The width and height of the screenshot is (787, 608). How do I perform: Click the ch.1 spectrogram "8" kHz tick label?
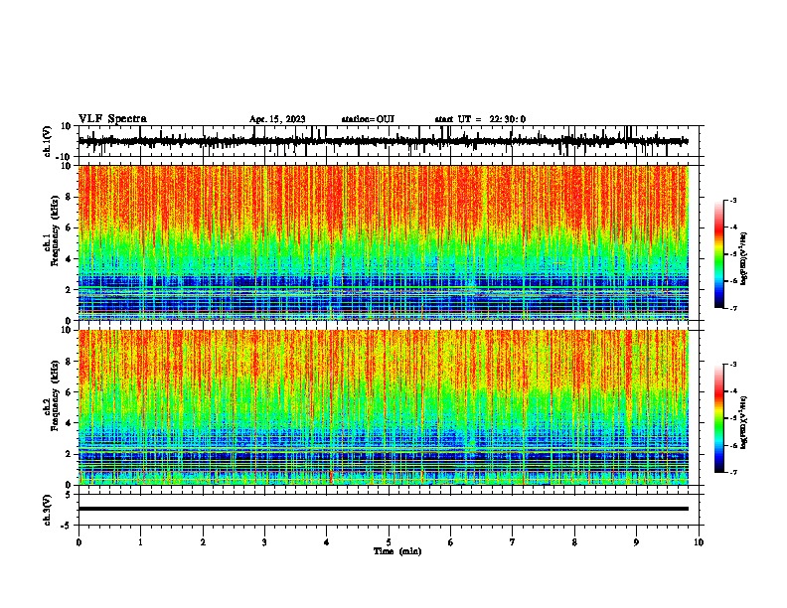tap(69, 197)
